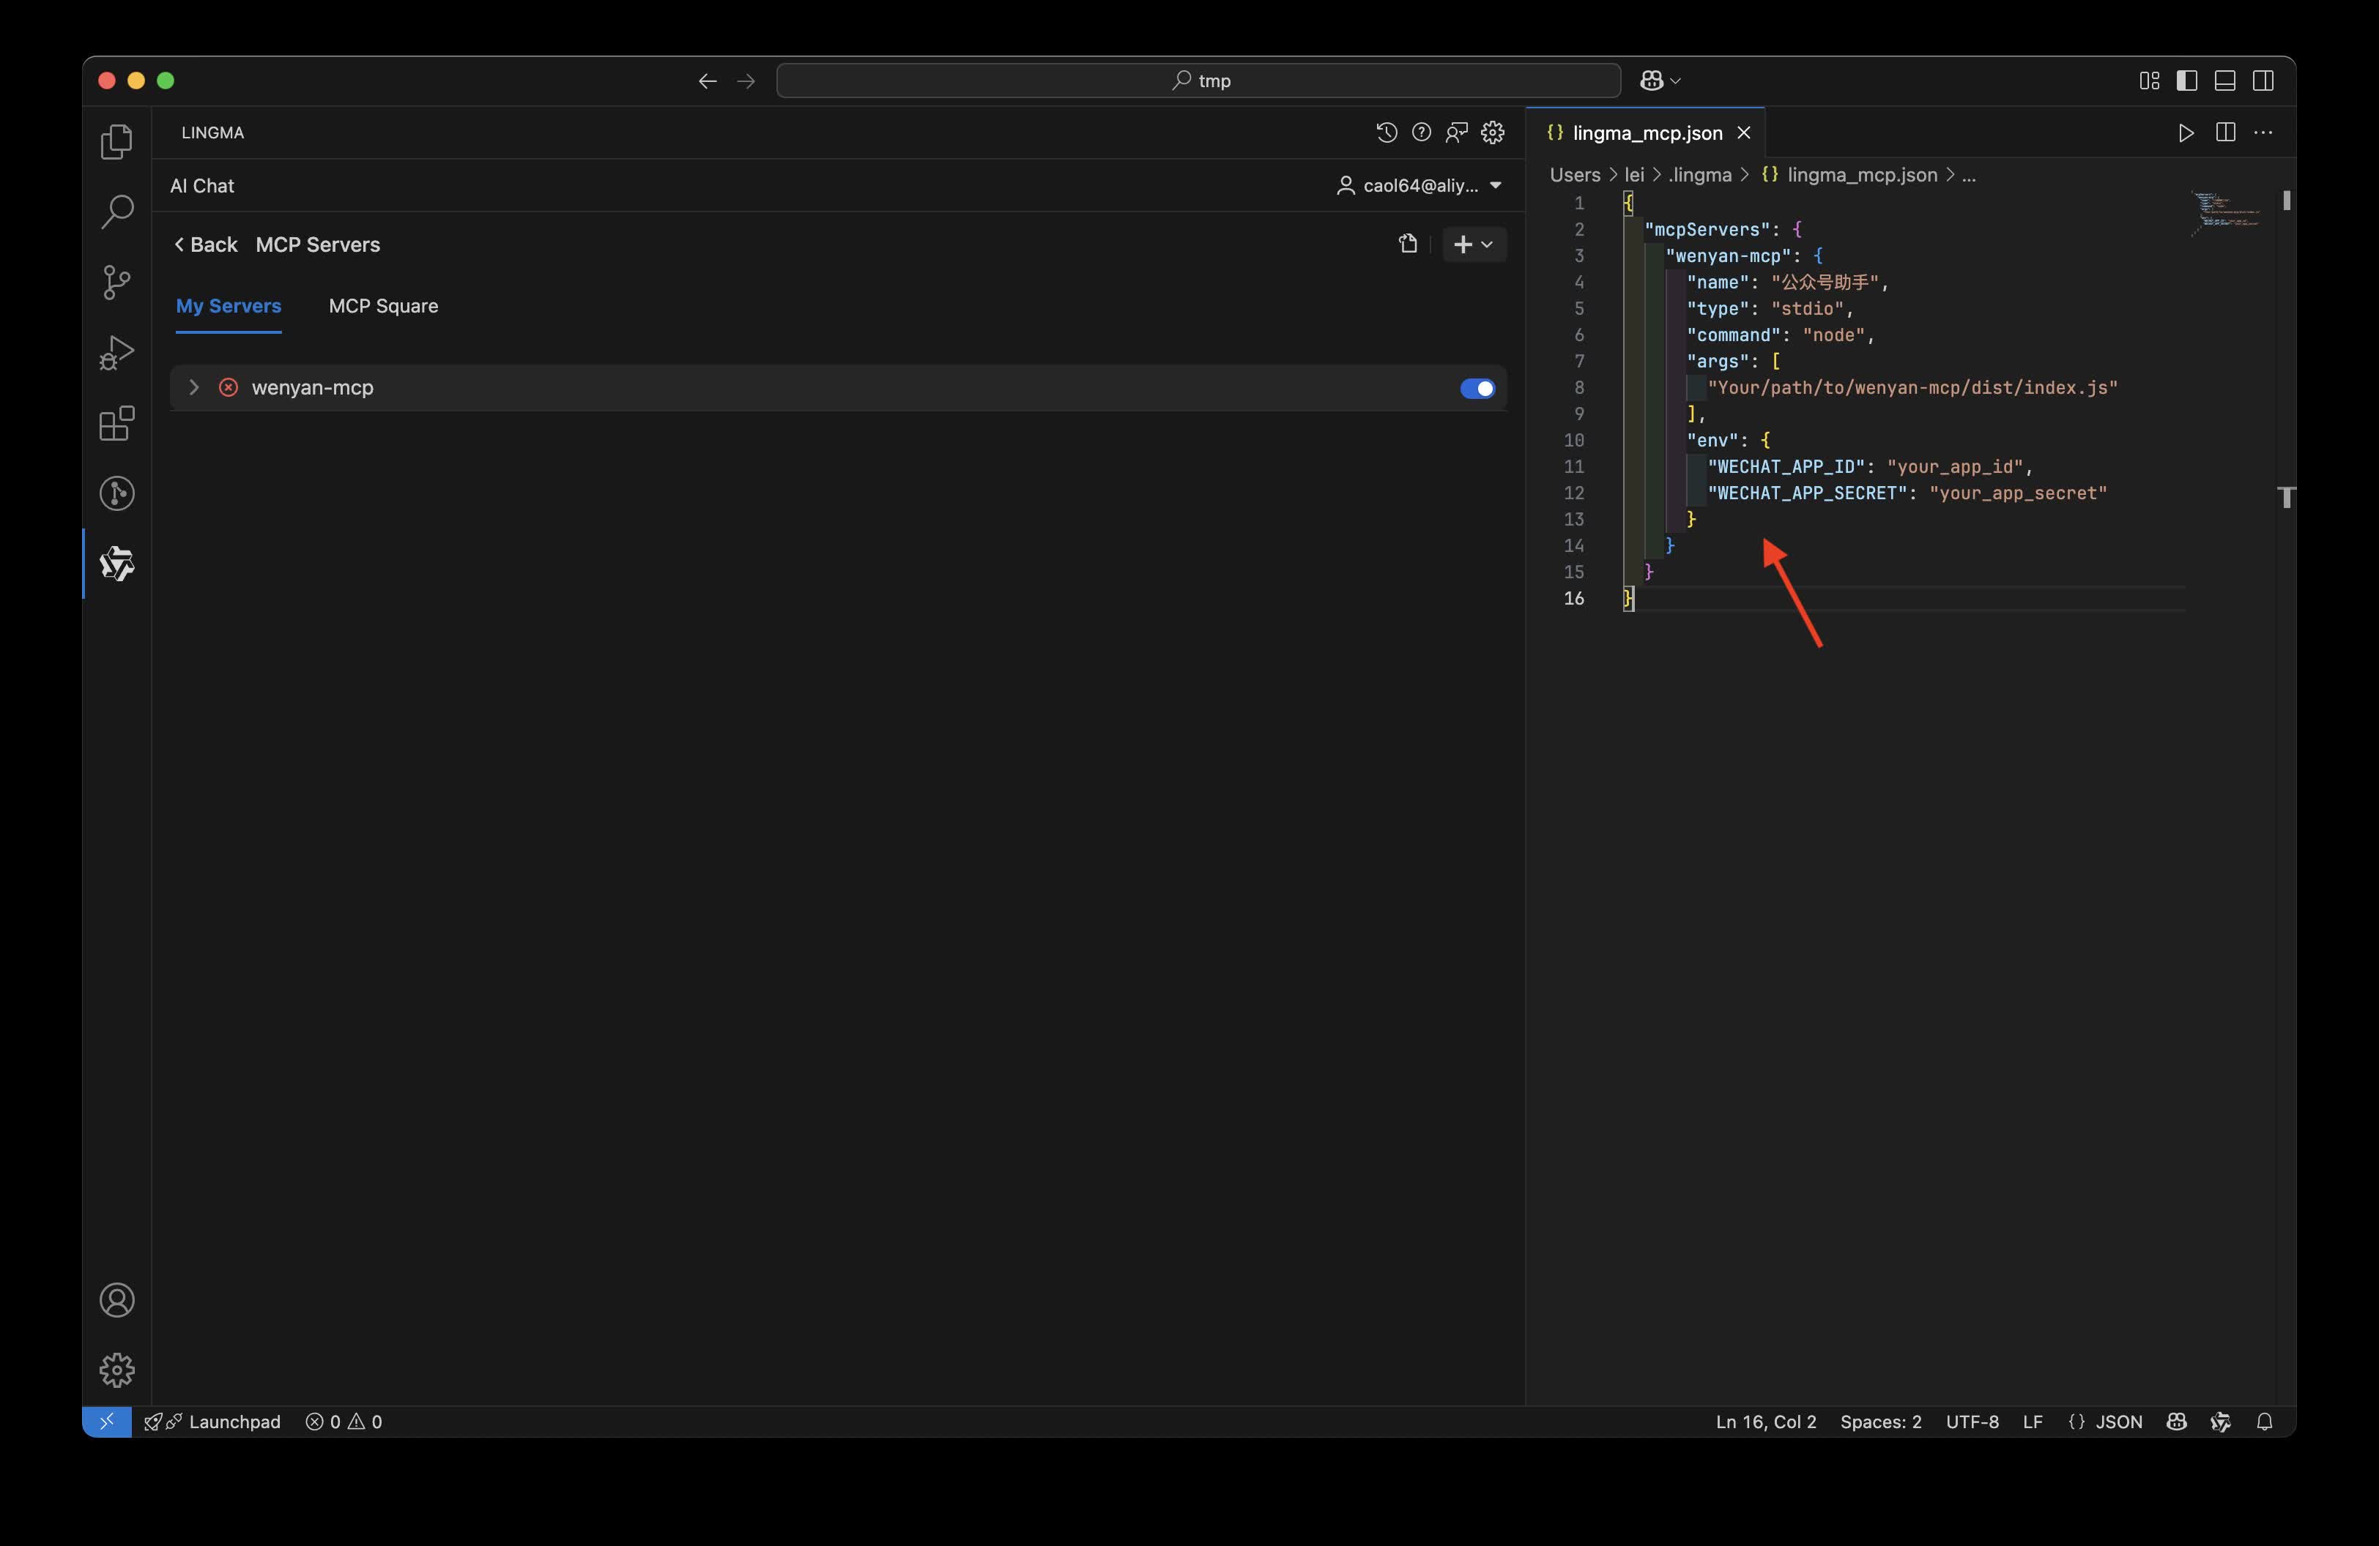Open the Copilot menu in title bar

point(1660,81)
